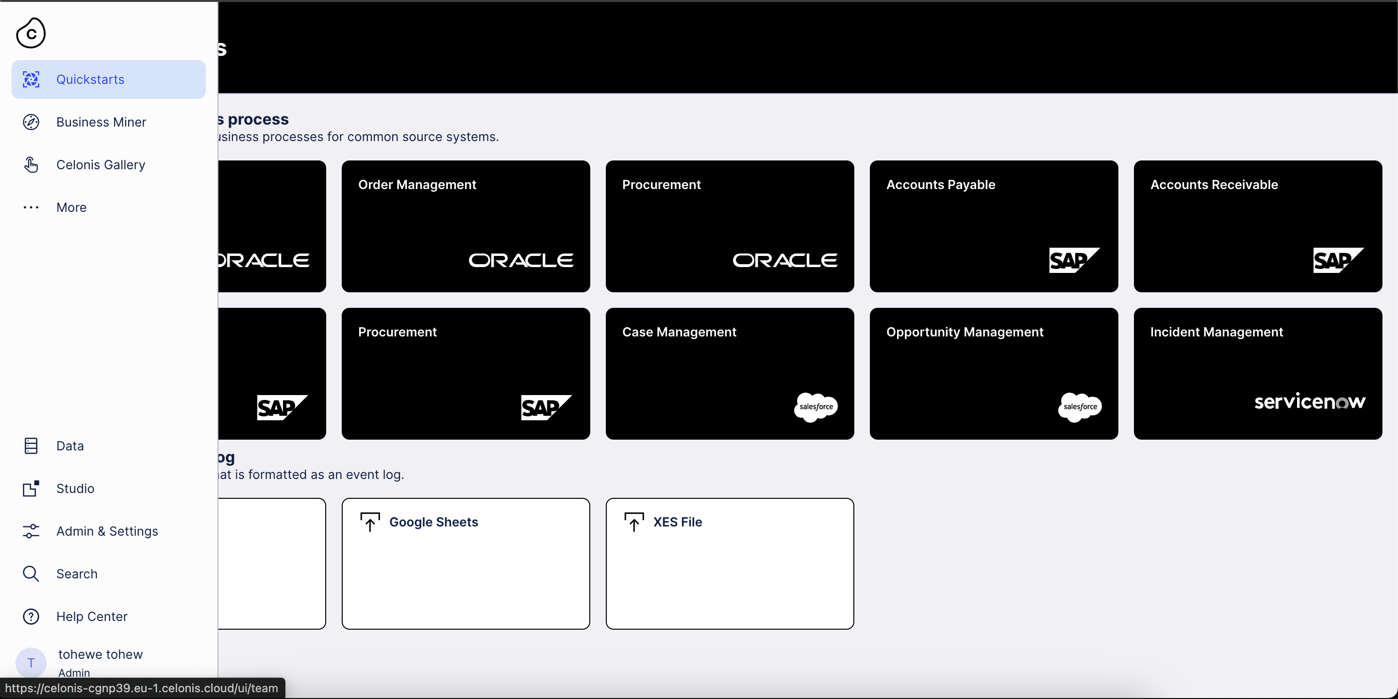Click the Studio icon in the sidebar
Image resolution: width=1398 pixels, height=699 pixels.
[x=31, y=488]
